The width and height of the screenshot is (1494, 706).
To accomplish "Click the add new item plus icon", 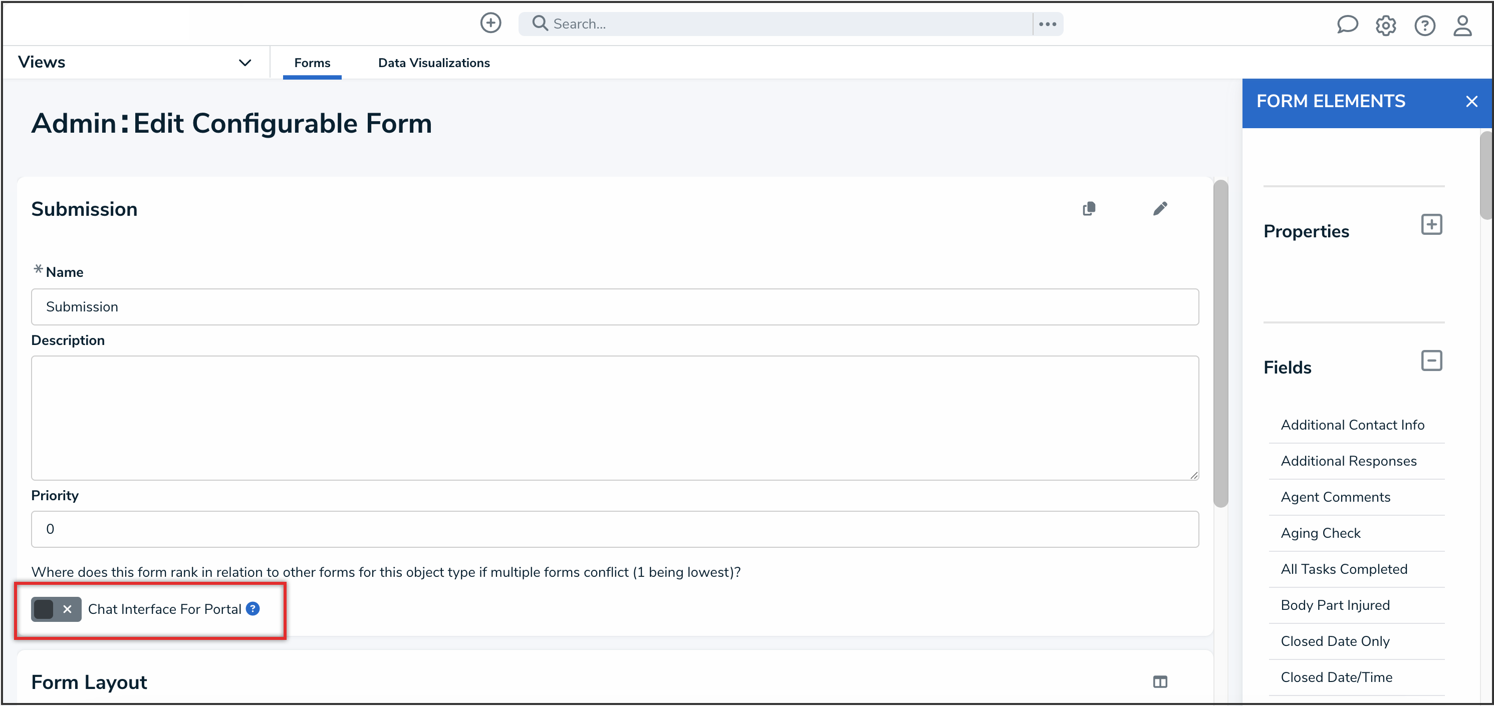I will [490, 23].
